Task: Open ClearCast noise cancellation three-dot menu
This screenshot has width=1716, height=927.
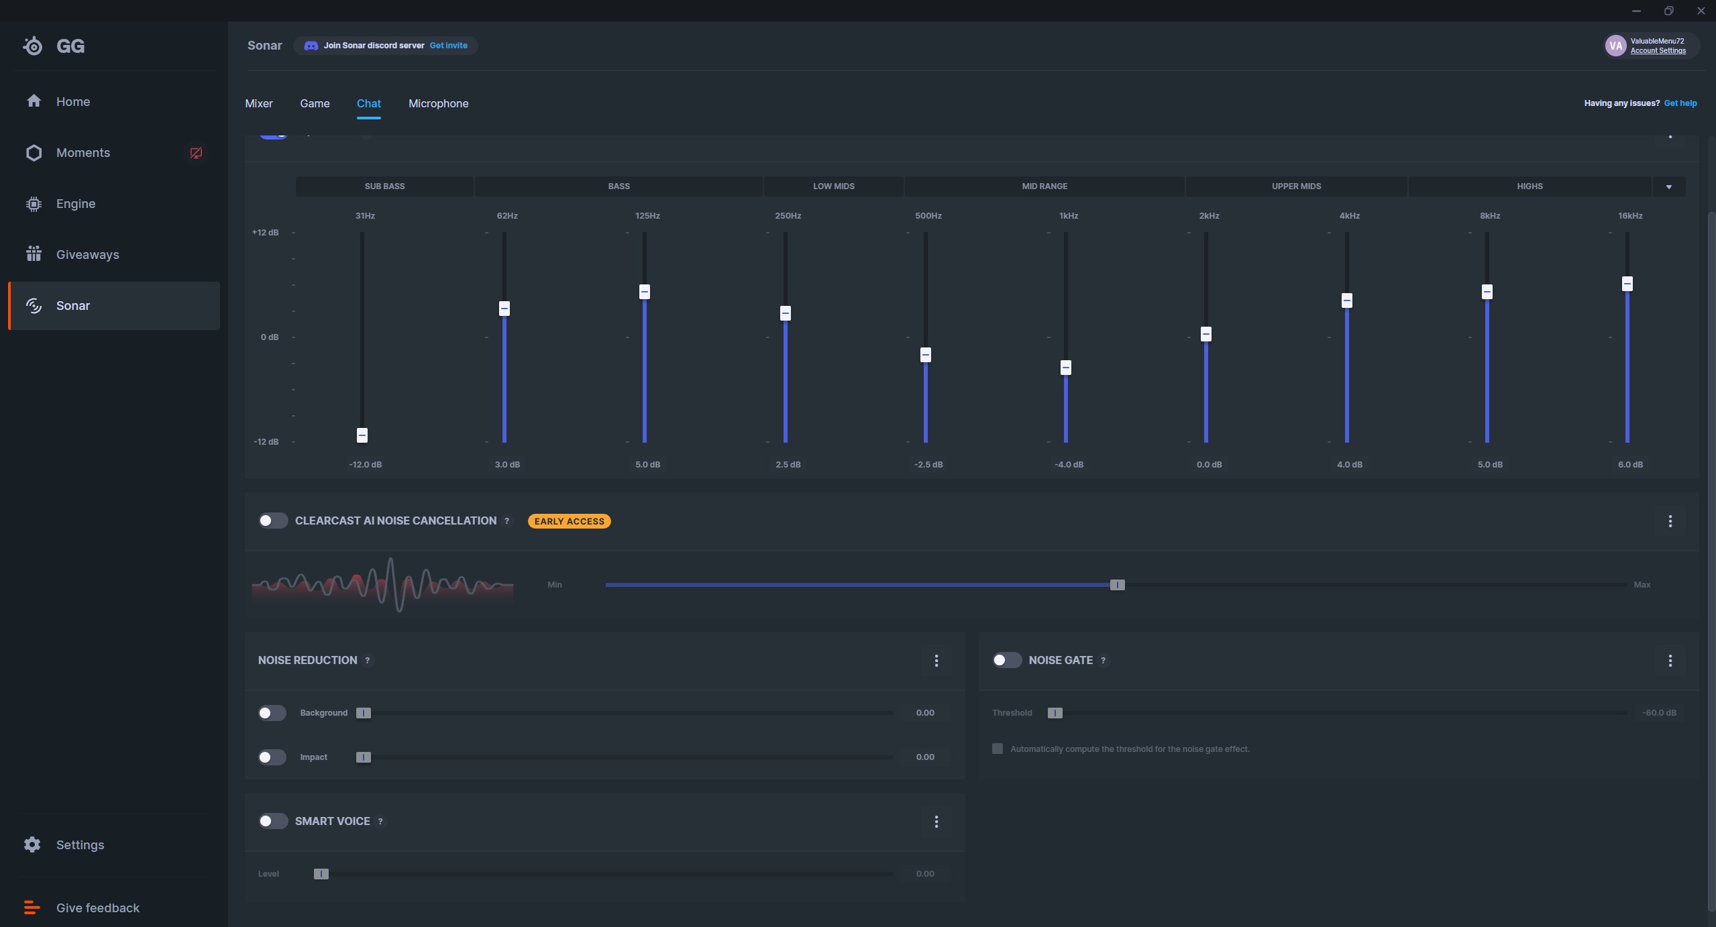Action: [x=1670, y=521]
